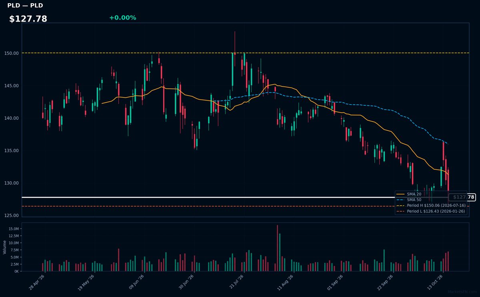The height and width of the screenshot is (297, 480).
Task: Click the tall green volume bar beside the August spike
Action: 280,253
